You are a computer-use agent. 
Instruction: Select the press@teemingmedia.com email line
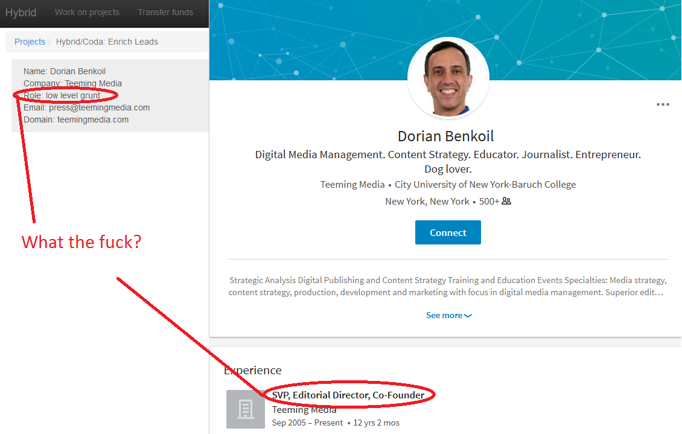point(86,107)
